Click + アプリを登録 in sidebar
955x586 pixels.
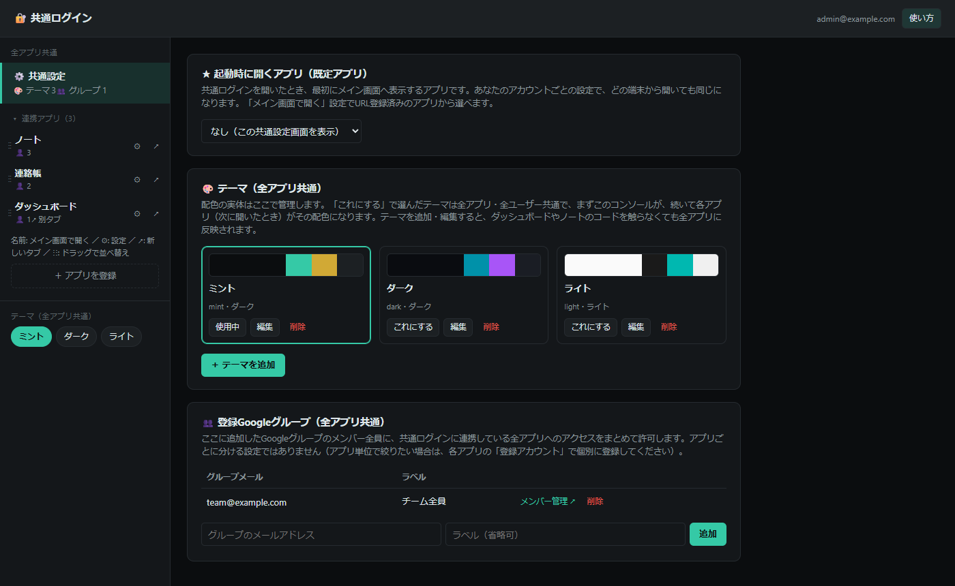pyautogui.click(x=85, y=276)
